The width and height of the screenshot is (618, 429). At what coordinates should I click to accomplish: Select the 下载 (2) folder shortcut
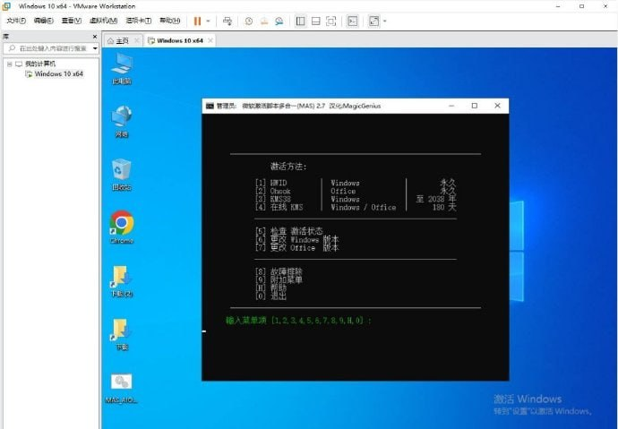point(122,281)
